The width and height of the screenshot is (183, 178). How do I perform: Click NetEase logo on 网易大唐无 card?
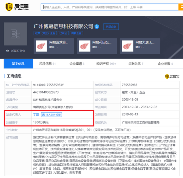click(x=128, y=46)
